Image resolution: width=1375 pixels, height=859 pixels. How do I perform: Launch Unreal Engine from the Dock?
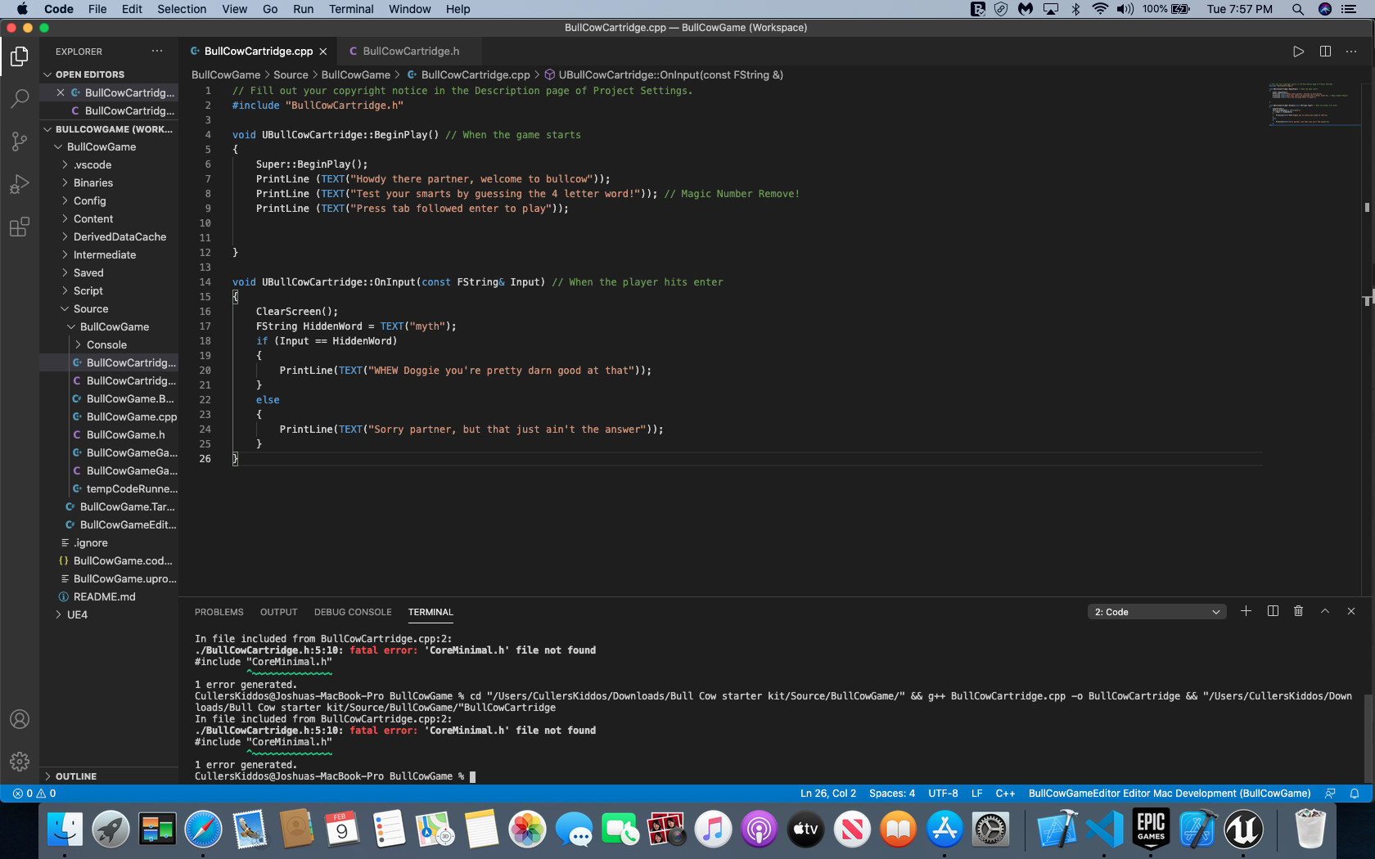(1243, 829)
